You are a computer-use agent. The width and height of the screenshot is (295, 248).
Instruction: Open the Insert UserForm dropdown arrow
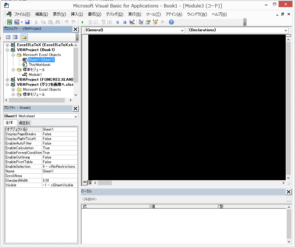[22, 22]
